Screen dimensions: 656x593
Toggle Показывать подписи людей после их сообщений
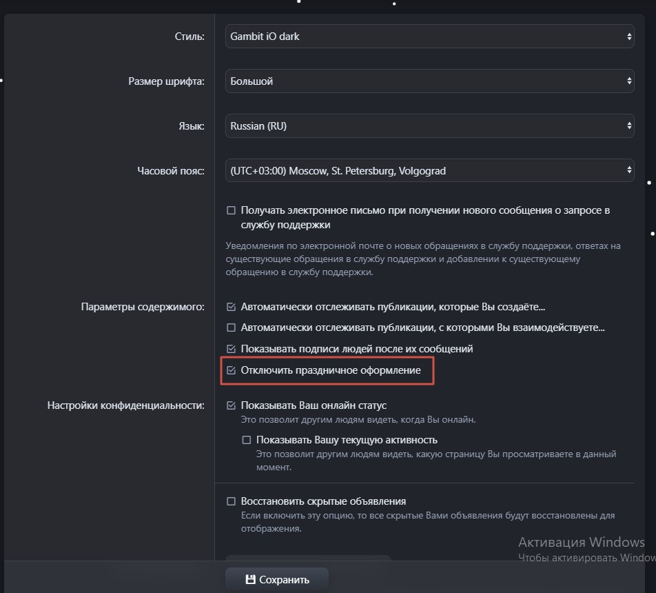232,349
